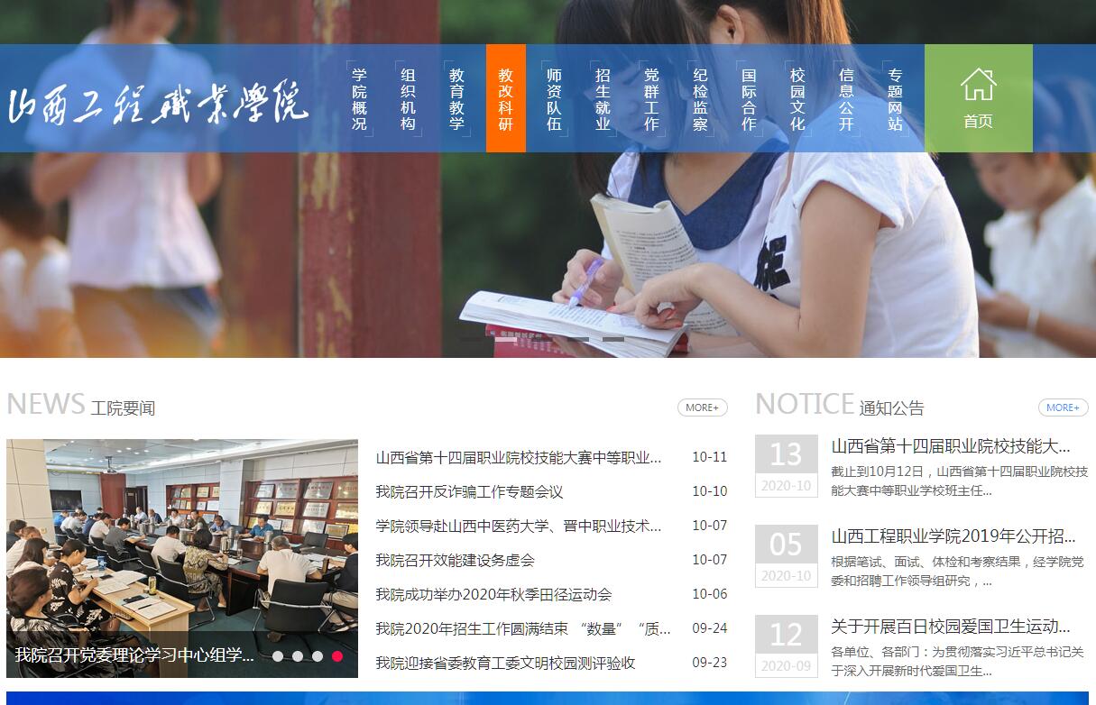Select the second news slider dot
This screenshot has height=705, width=1096.
tap(298, 656)
